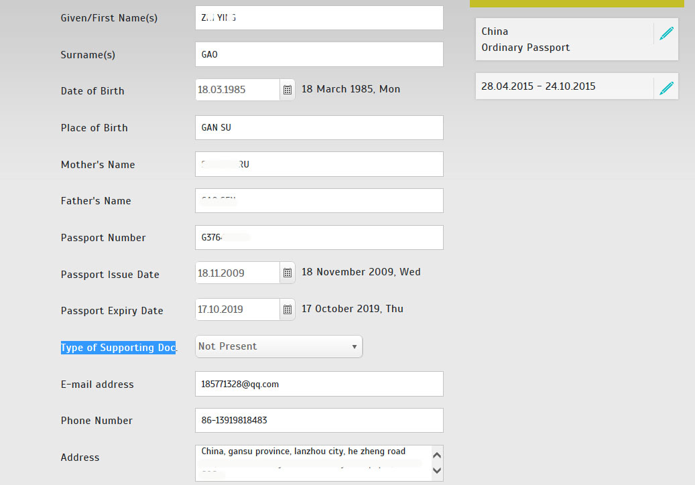Select the E-mail address field

tap(319, 384)
